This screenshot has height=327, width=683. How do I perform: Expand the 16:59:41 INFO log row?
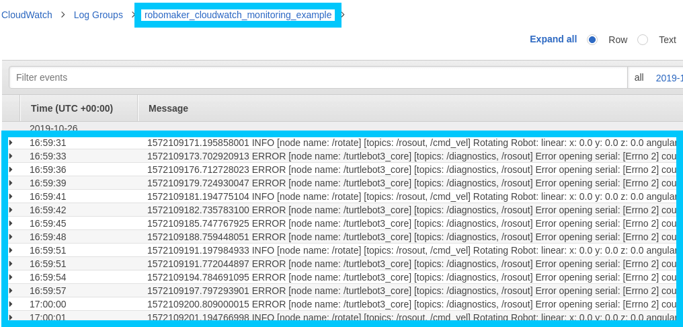coord(11,196)
